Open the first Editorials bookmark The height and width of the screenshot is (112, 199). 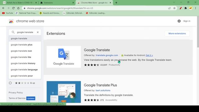73,13
